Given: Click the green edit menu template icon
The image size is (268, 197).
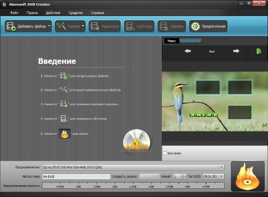Looking at the screenshot, I should [x=259, y=51].
